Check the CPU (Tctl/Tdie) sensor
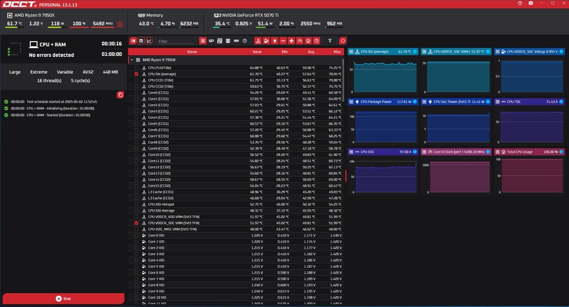The width and height of the screenshot is (569, 307). 137,68
